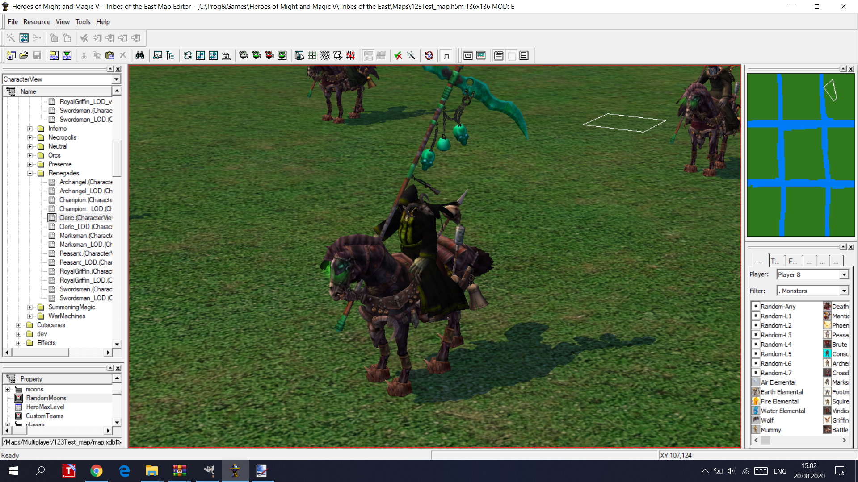
Task: Select the HeroMaxLevel property
Action: [45, 407]
